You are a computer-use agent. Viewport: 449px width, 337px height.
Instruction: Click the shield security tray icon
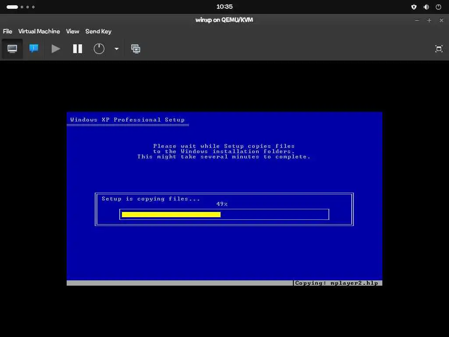414,7
